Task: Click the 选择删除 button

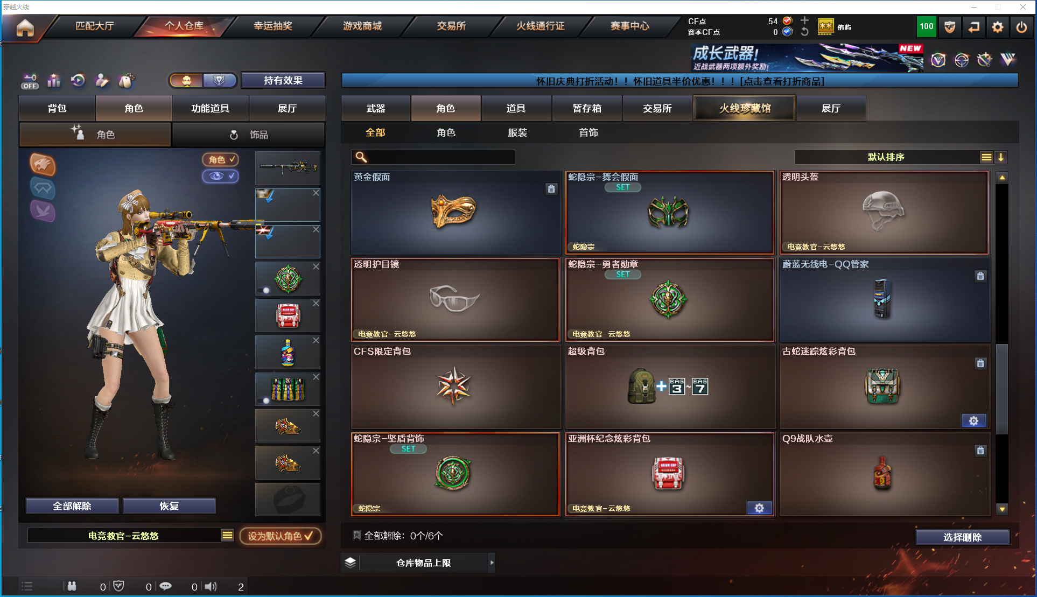Action: point(962,537)
